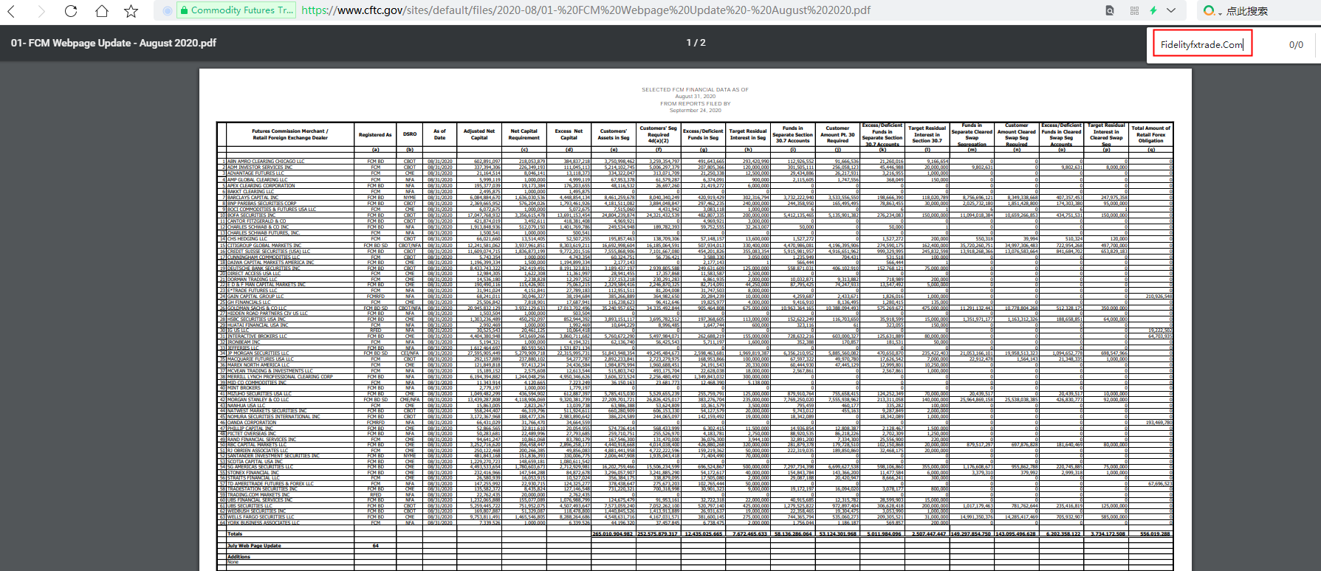The width and height of the screenshot is (1321, 571).
Task: Click the Additions label in the table
Action: click(x=239, y=557)
